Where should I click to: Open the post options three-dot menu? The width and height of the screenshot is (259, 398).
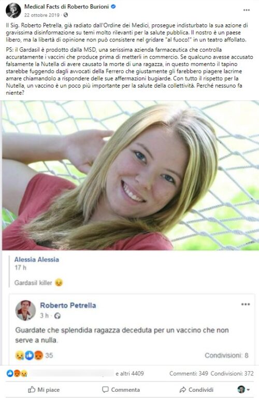(247, 10)
